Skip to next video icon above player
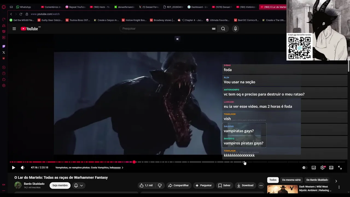The height and width of the screenshot is (197, 350). 177,39
